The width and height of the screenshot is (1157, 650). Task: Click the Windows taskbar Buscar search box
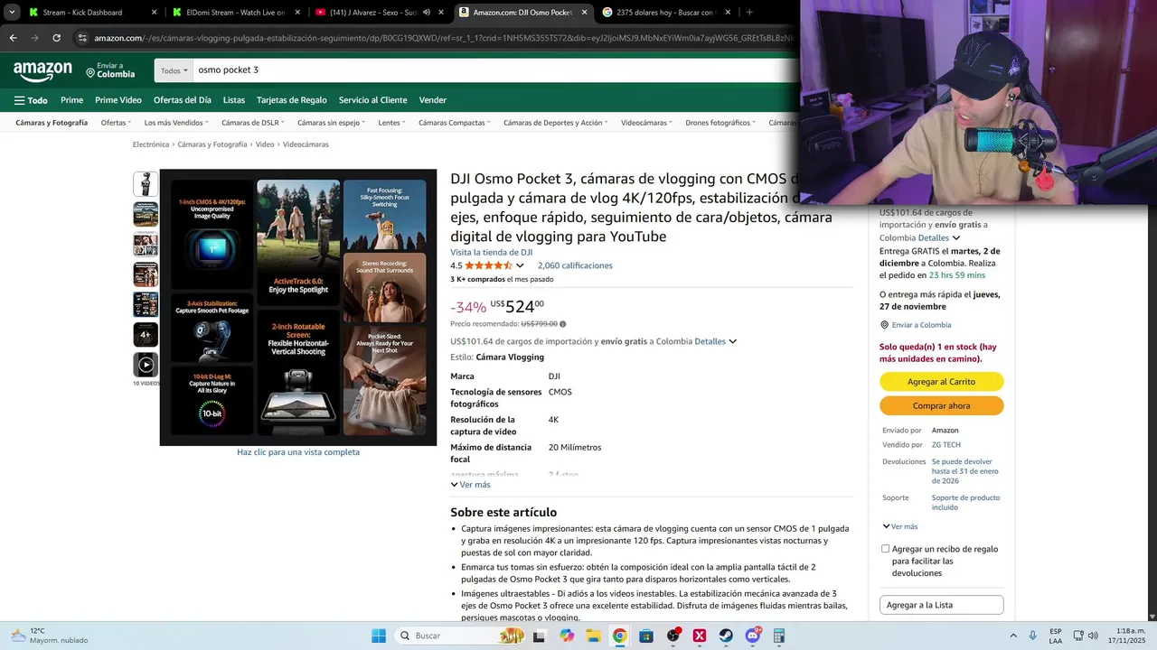[461, 636]
